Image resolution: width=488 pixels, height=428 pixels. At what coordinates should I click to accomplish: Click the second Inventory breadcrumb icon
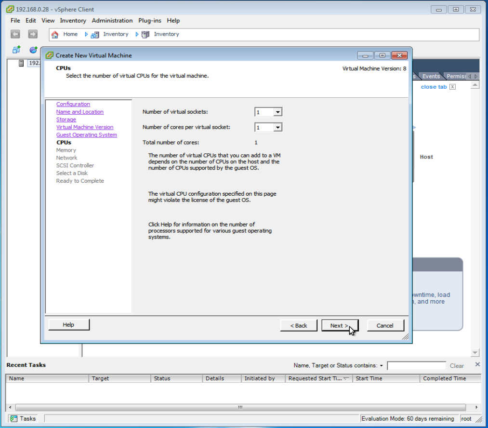pyautogui.click(x=145, y=35)
